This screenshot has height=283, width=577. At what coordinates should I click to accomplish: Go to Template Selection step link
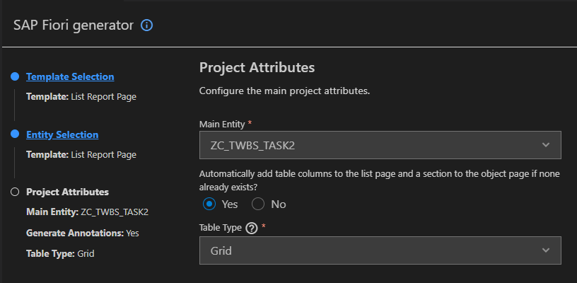point(70,76)
